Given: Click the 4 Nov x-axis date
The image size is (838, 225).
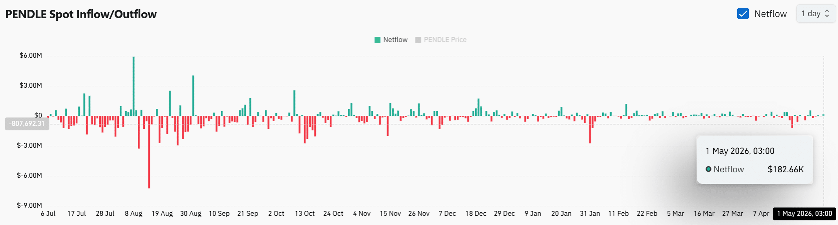Looking at the screenshot, I should tap(362, 213).
